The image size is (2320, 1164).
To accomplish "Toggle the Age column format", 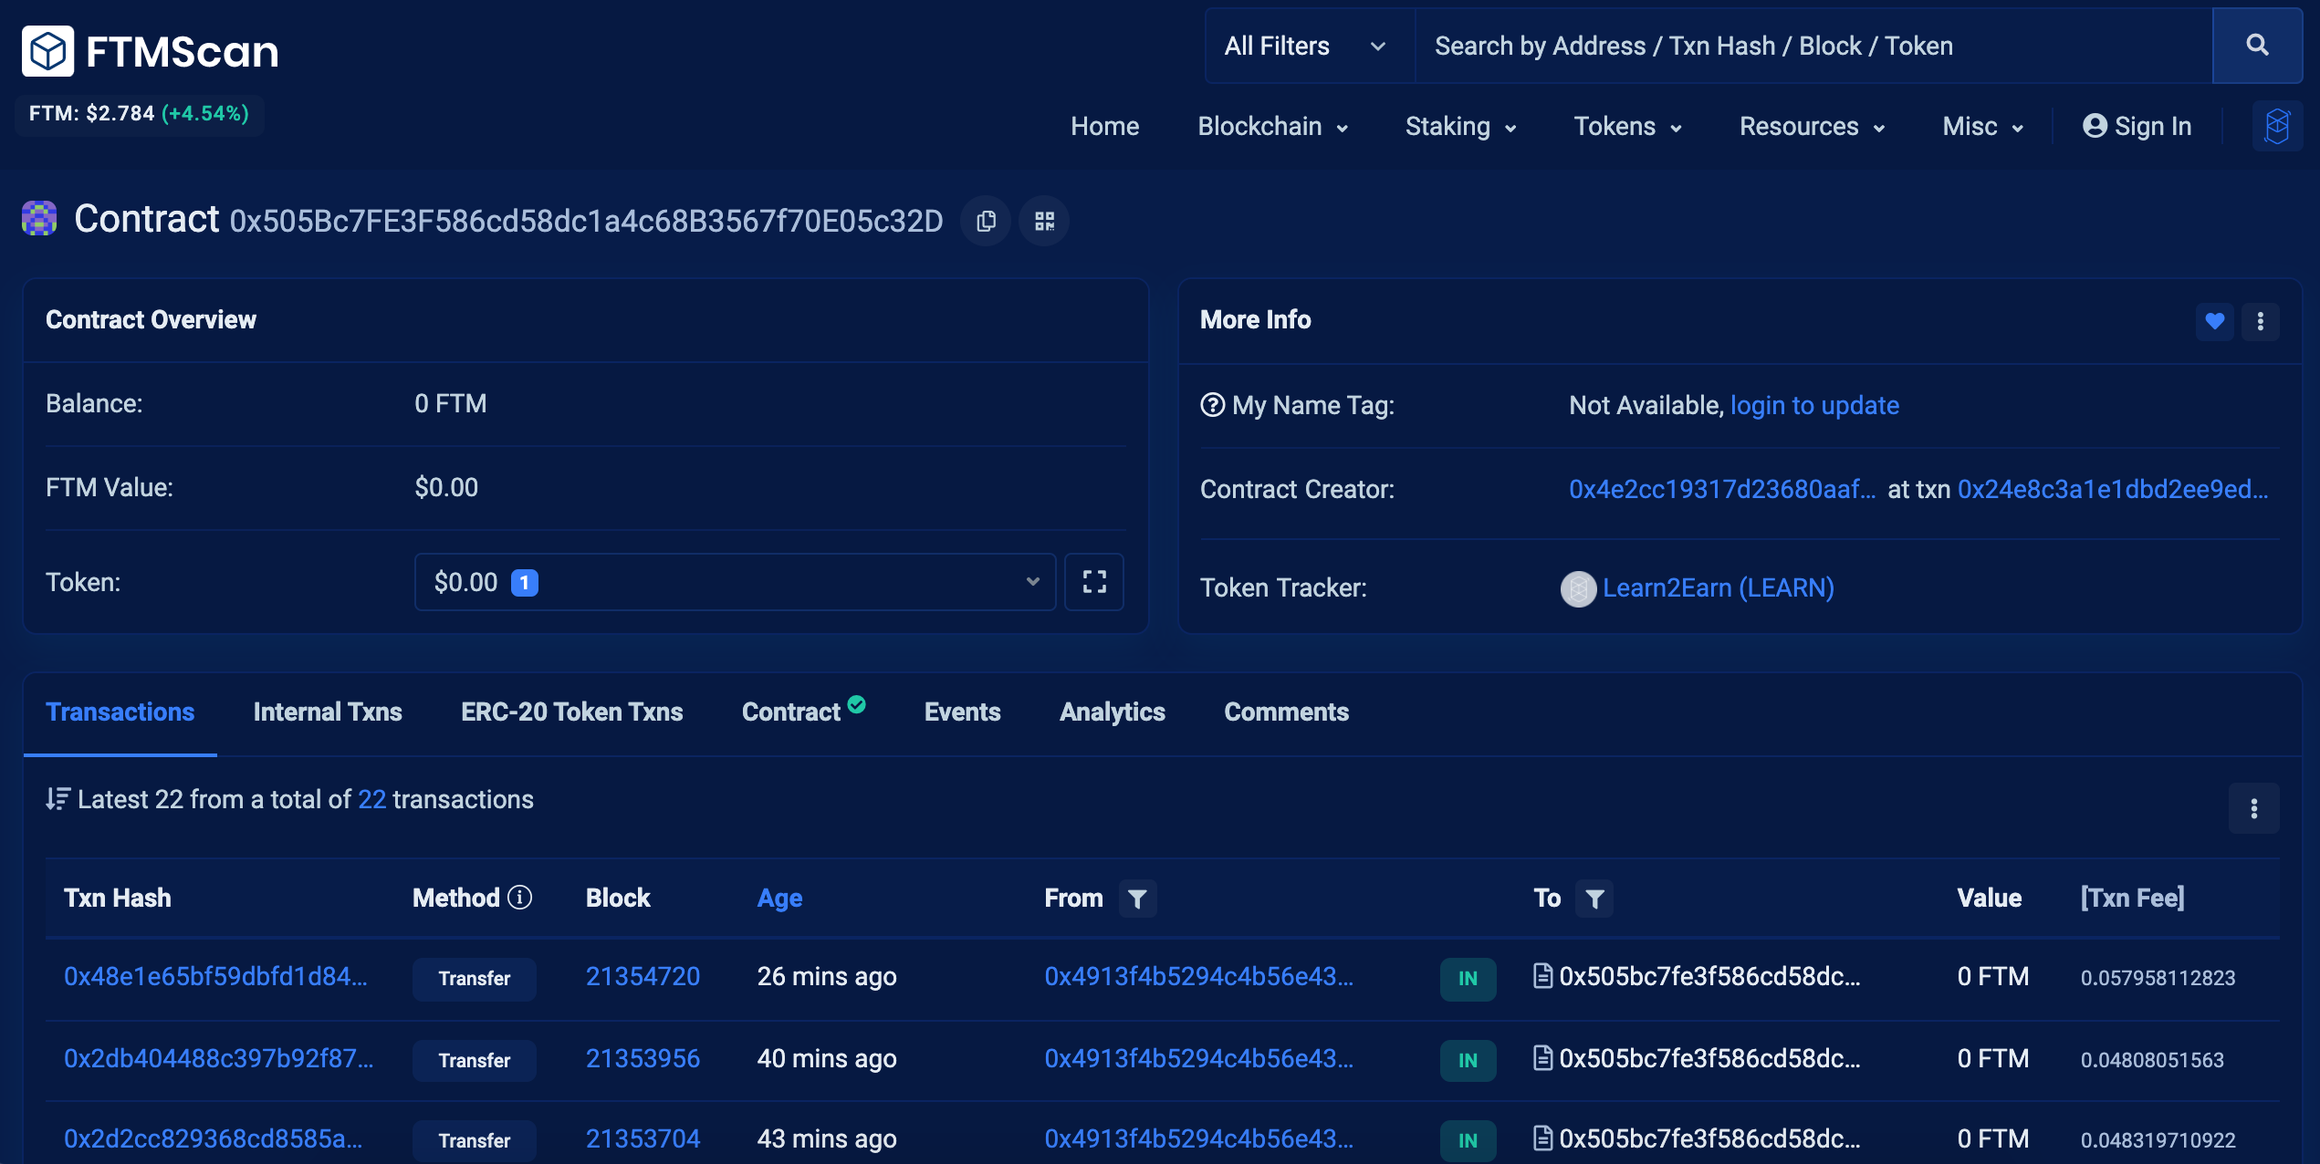I will 779,899.
